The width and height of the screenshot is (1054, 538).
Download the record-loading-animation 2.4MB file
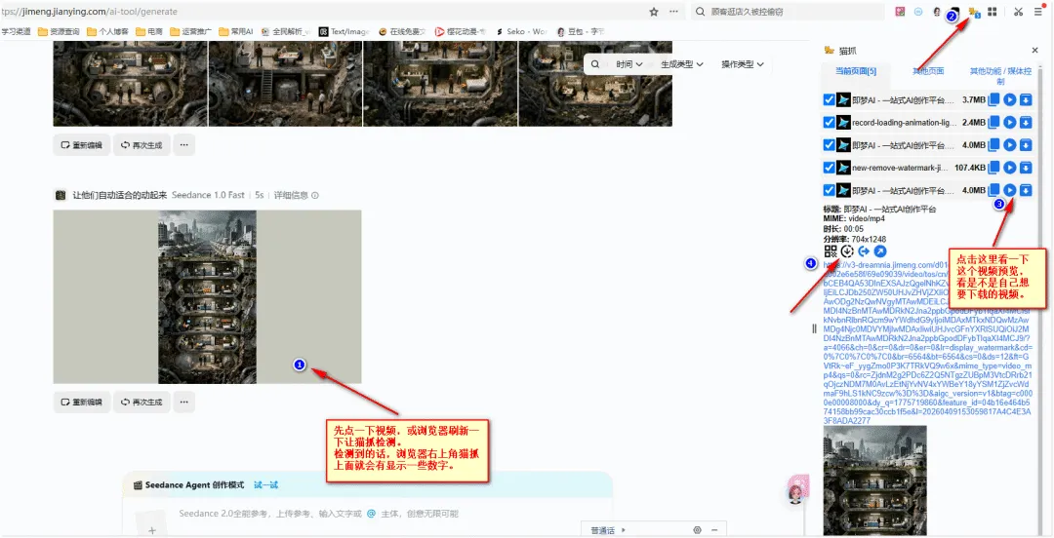point(1025,122)
